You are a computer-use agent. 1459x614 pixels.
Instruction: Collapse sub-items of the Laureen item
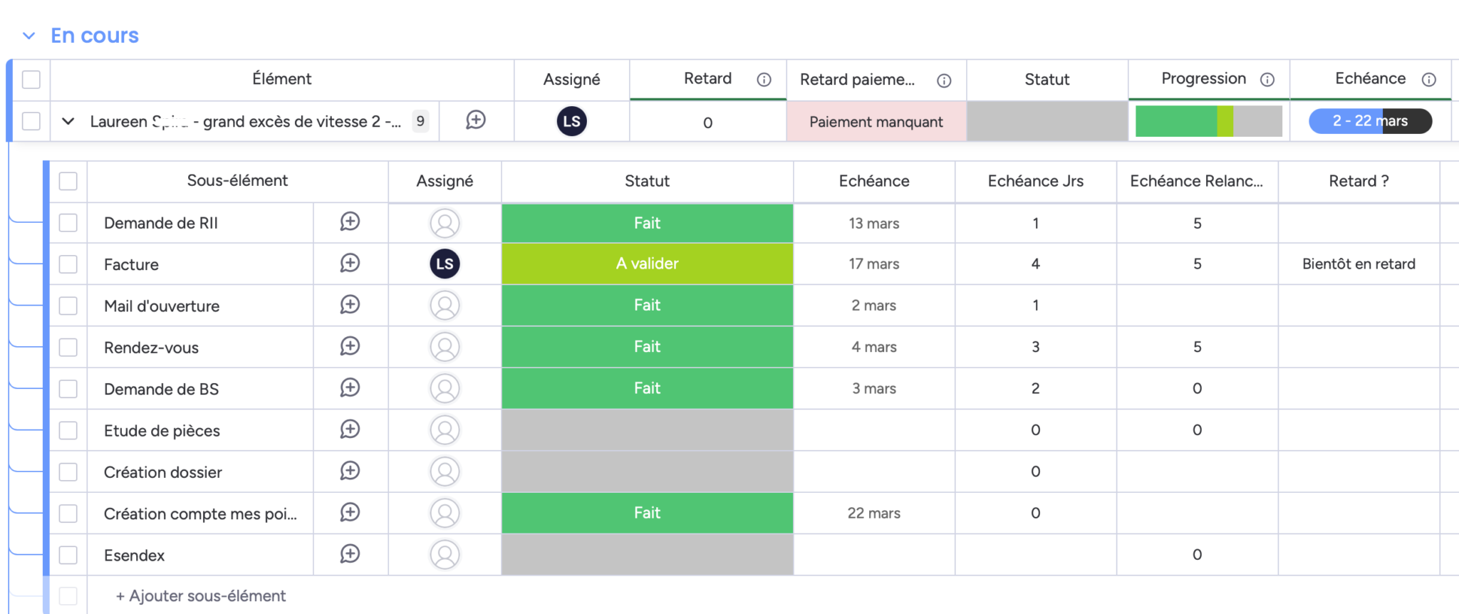pyautogui.click(x=68, y=121)
